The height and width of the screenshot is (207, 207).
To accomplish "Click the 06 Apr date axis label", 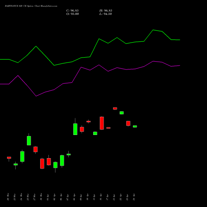I will (x=61, y=197).
